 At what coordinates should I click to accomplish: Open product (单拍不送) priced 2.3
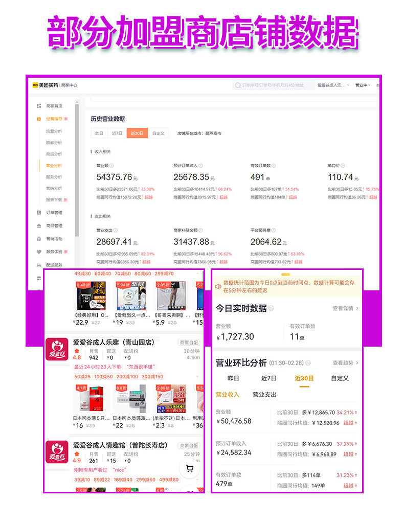click(171, 406)
